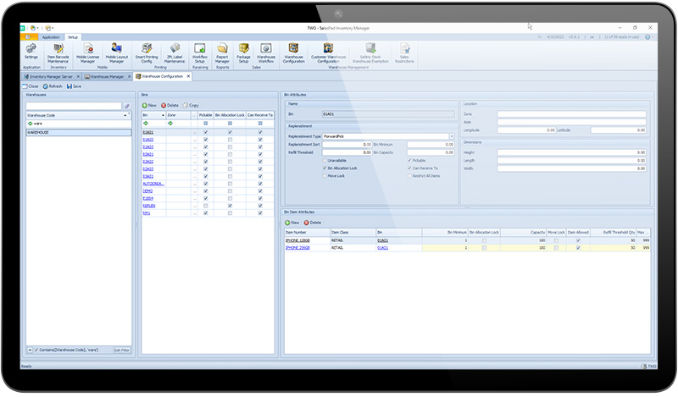Open Settings in the Setup ribbon

tap(31, 52)
